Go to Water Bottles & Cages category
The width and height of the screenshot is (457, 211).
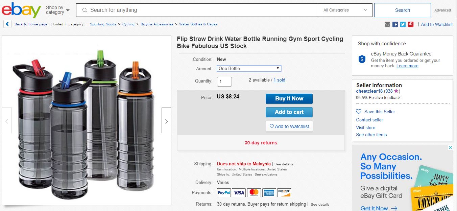tap(198, 24)
